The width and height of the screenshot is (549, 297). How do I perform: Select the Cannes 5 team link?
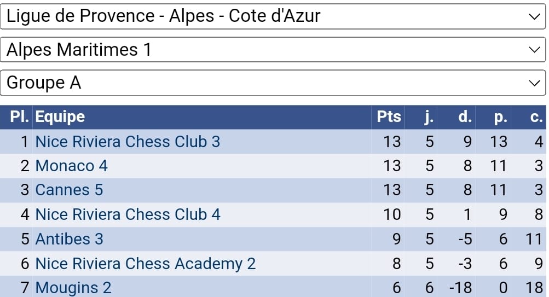[x=69, y=190]
